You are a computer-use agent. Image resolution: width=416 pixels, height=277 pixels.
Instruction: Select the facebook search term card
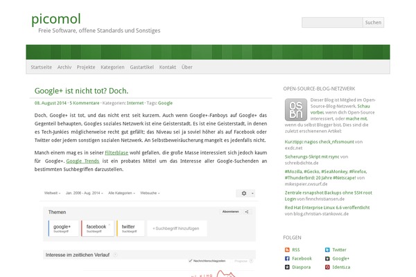pos(97,229)
